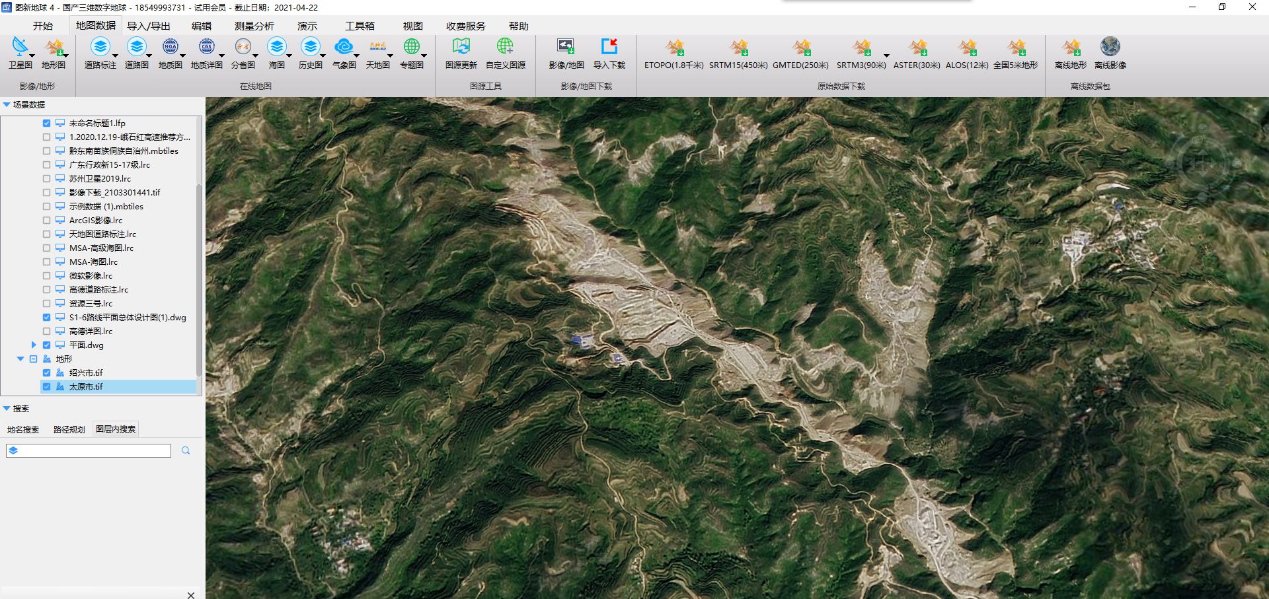
Task: Expand the 平面.dwg tree node
Action: point(34,345)
